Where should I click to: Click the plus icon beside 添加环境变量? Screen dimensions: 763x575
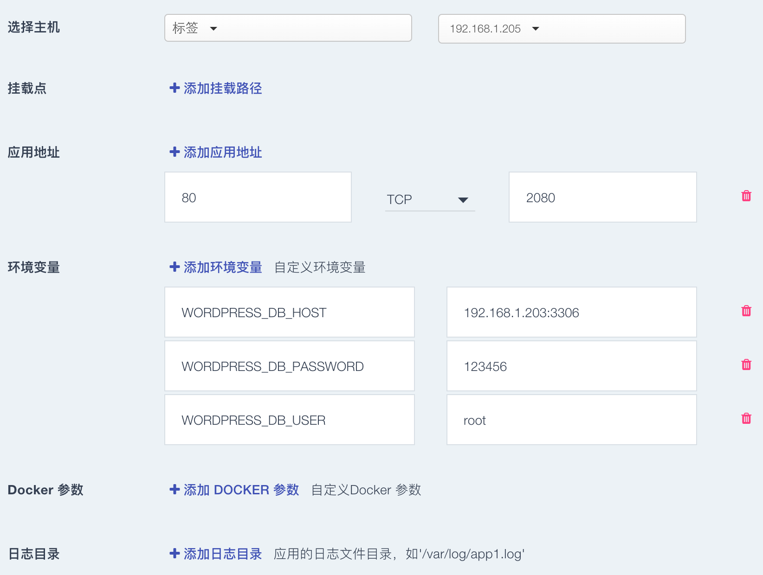[x=175, y=267]
